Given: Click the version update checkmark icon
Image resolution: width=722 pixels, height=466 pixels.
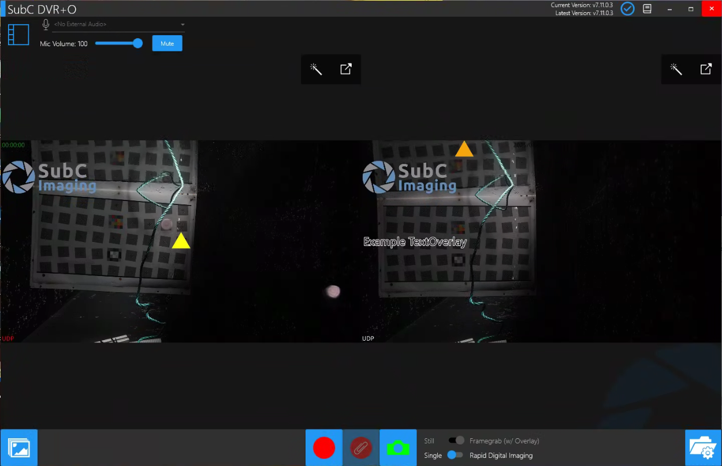Looking at the screenshot, I should tap(627, 9).
